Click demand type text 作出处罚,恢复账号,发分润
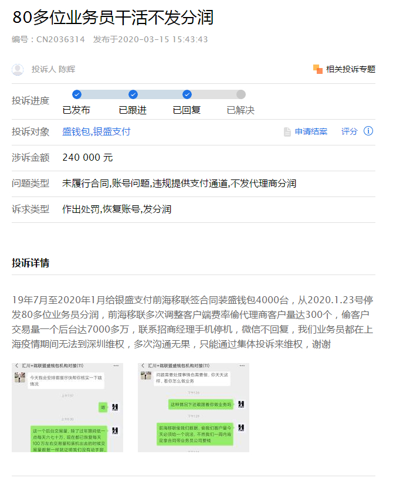410x478 pixels. pos(117,209)
